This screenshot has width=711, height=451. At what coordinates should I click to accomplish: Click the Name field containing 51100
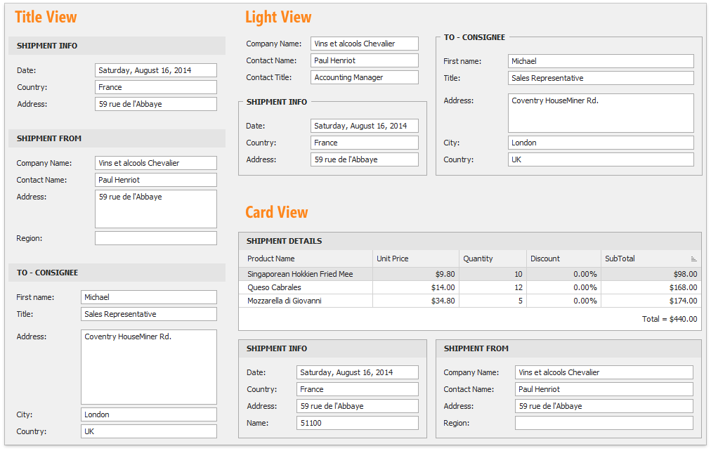tap(357, 423)
